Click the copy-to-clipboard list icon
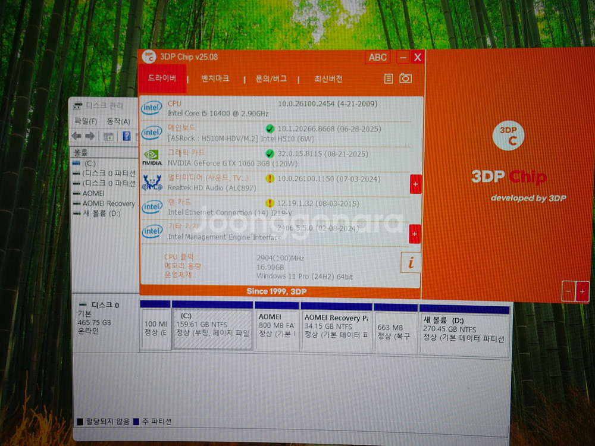 tap(389, 78)
